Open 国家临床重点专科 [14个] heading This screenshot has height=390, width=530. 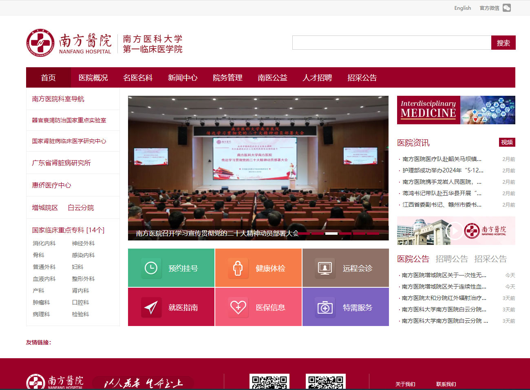click(x=68, y=230)
